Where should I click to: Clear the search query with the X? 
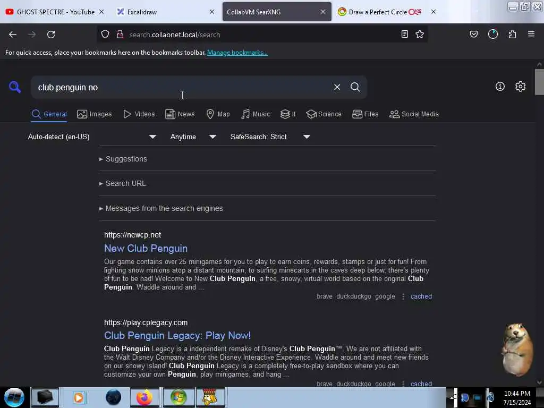pyautogui.click(x=337, y=87)
